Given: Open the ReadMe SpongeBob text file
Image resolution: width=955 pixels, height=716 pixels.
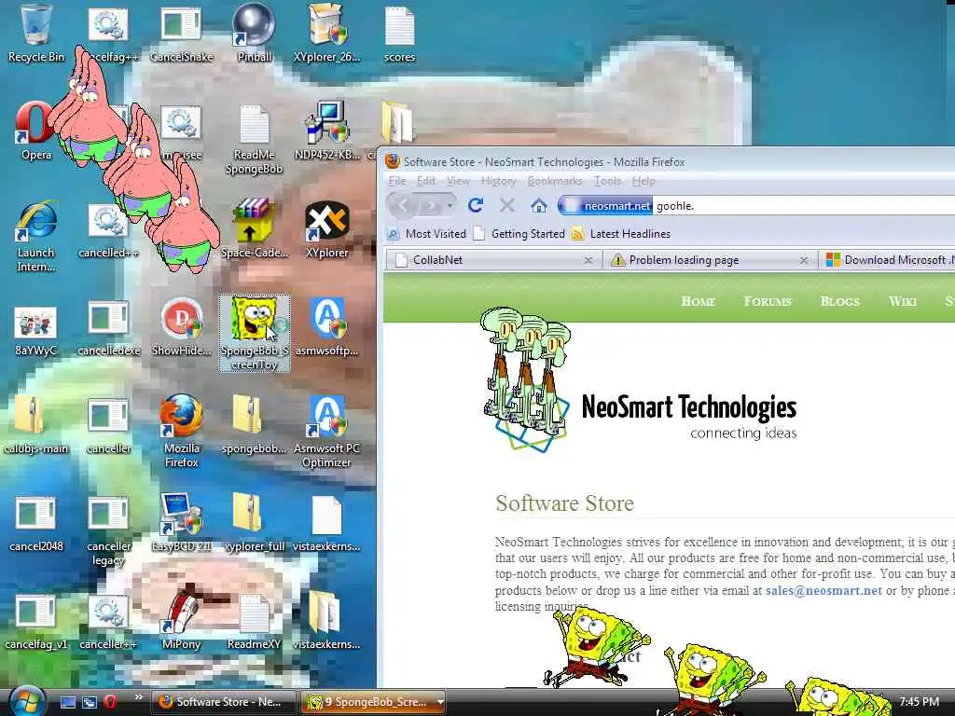Looking at the screenshot, I should [254, 140].
